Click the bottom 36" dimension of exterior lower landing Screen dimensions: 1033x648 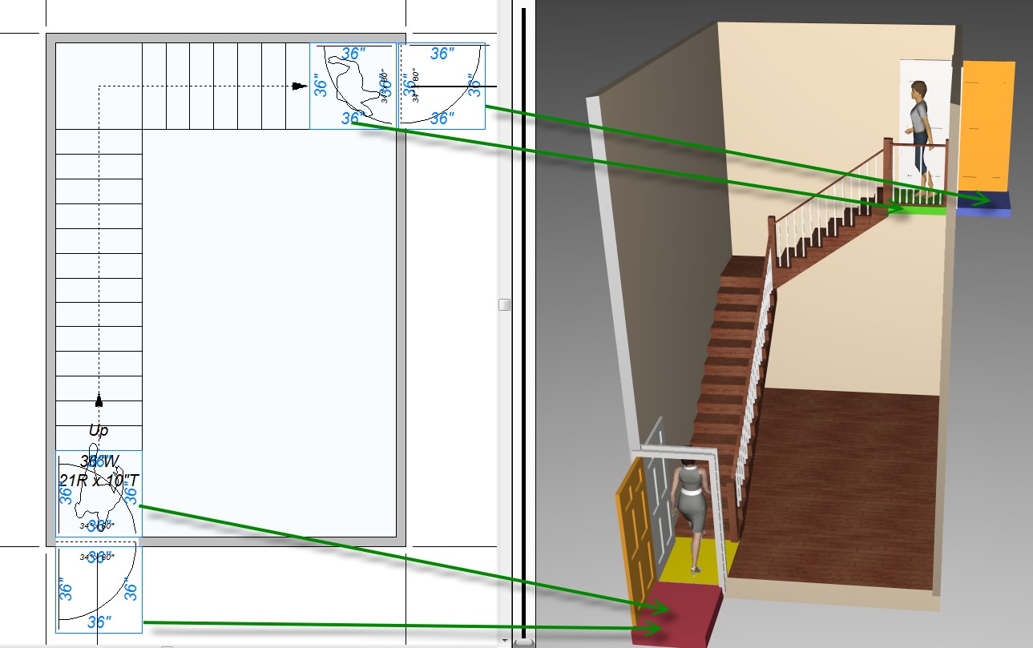click(99, 622)
